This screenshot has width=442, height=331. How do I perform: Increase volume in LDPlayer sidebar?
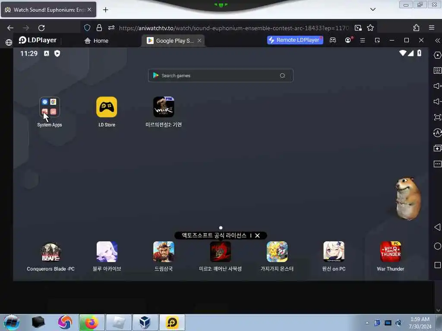coord(438,86)
